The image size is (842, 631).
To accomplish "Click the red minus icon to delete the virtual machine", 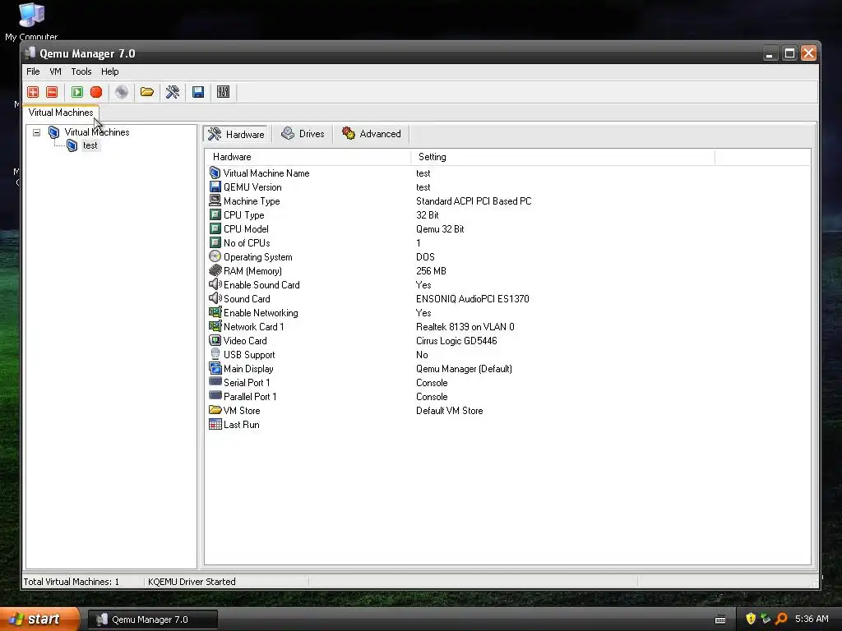I will tap(52, 92).
